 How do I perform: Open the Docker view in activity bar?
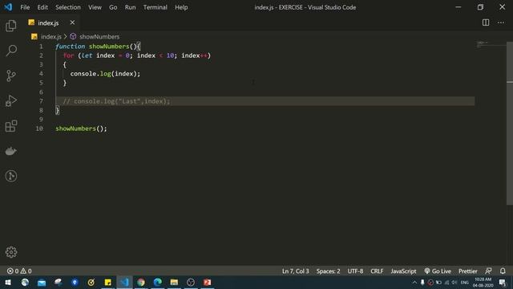click(x=11, y=151)
